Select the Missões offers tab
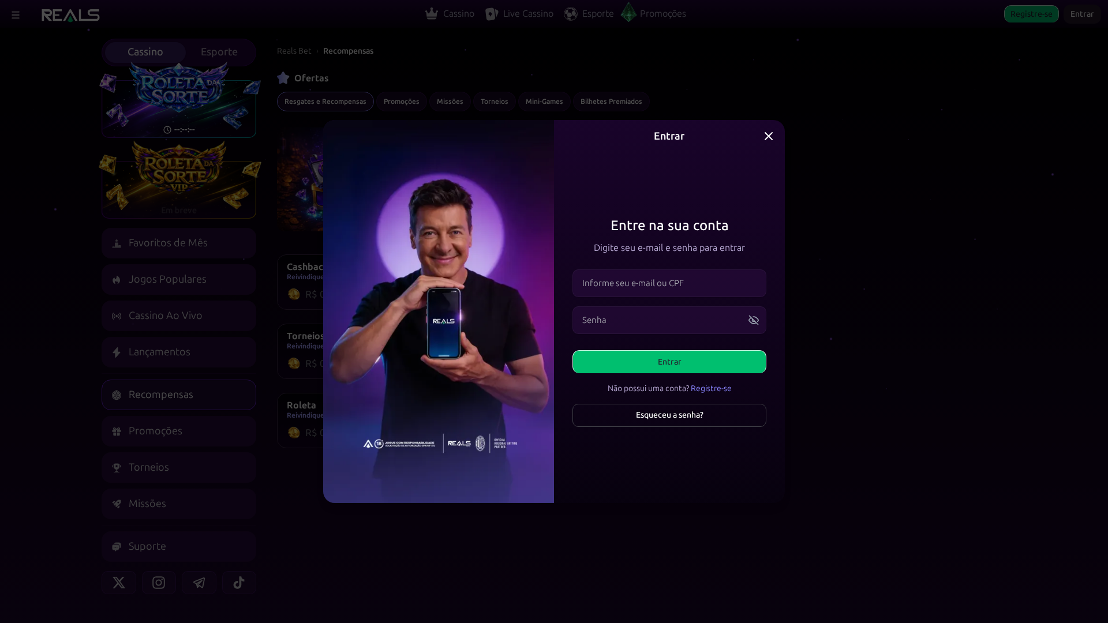 tap(450, 102)
